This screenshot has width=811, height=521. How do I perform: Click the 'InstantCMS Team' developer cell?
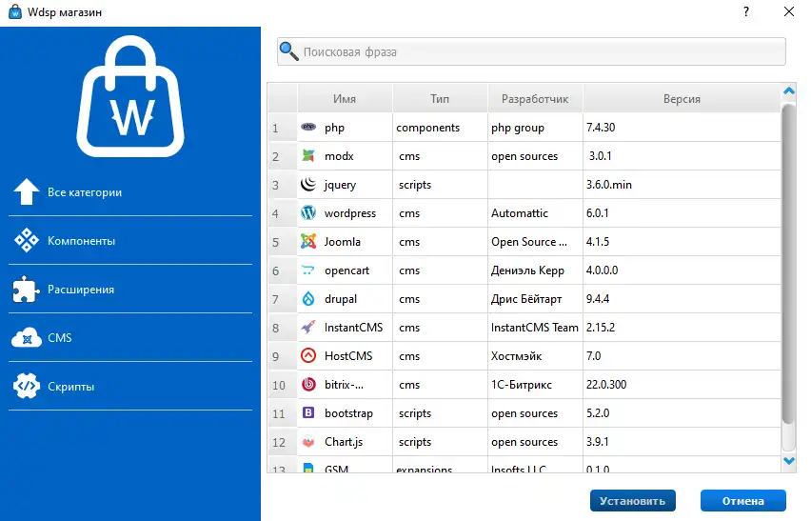535,327
